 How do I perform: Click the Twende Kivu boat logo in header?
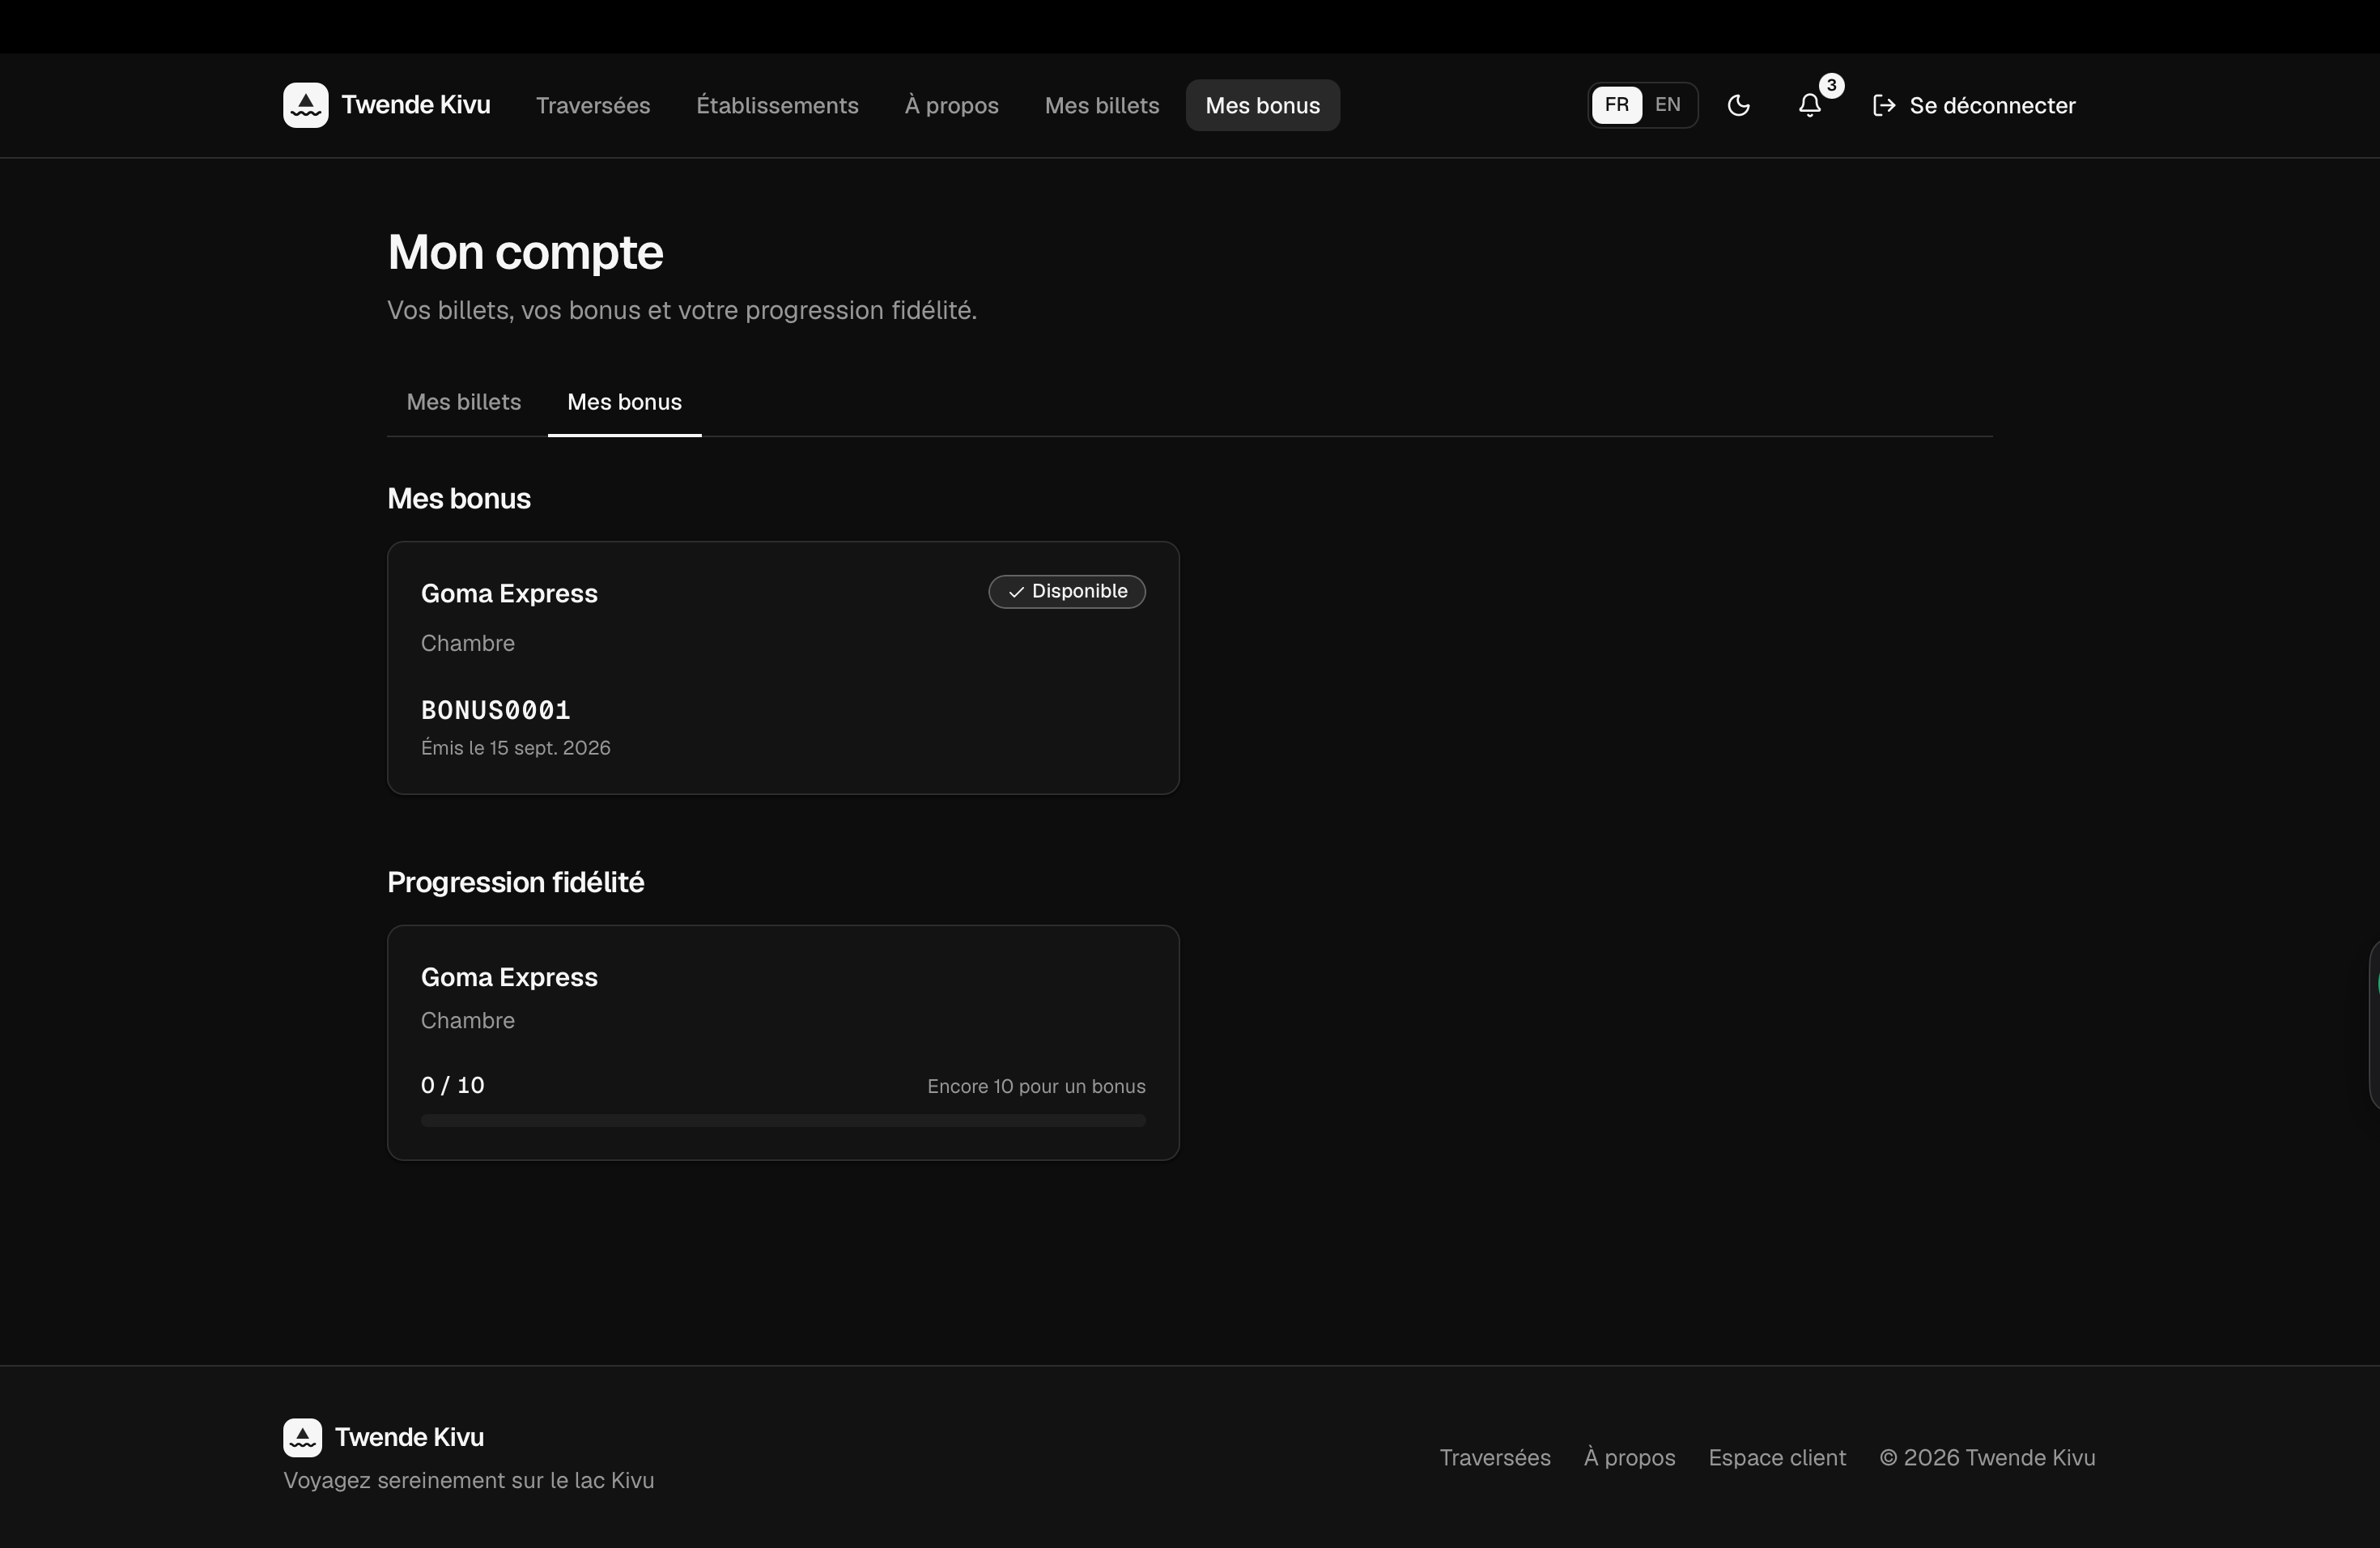(305, 105)
